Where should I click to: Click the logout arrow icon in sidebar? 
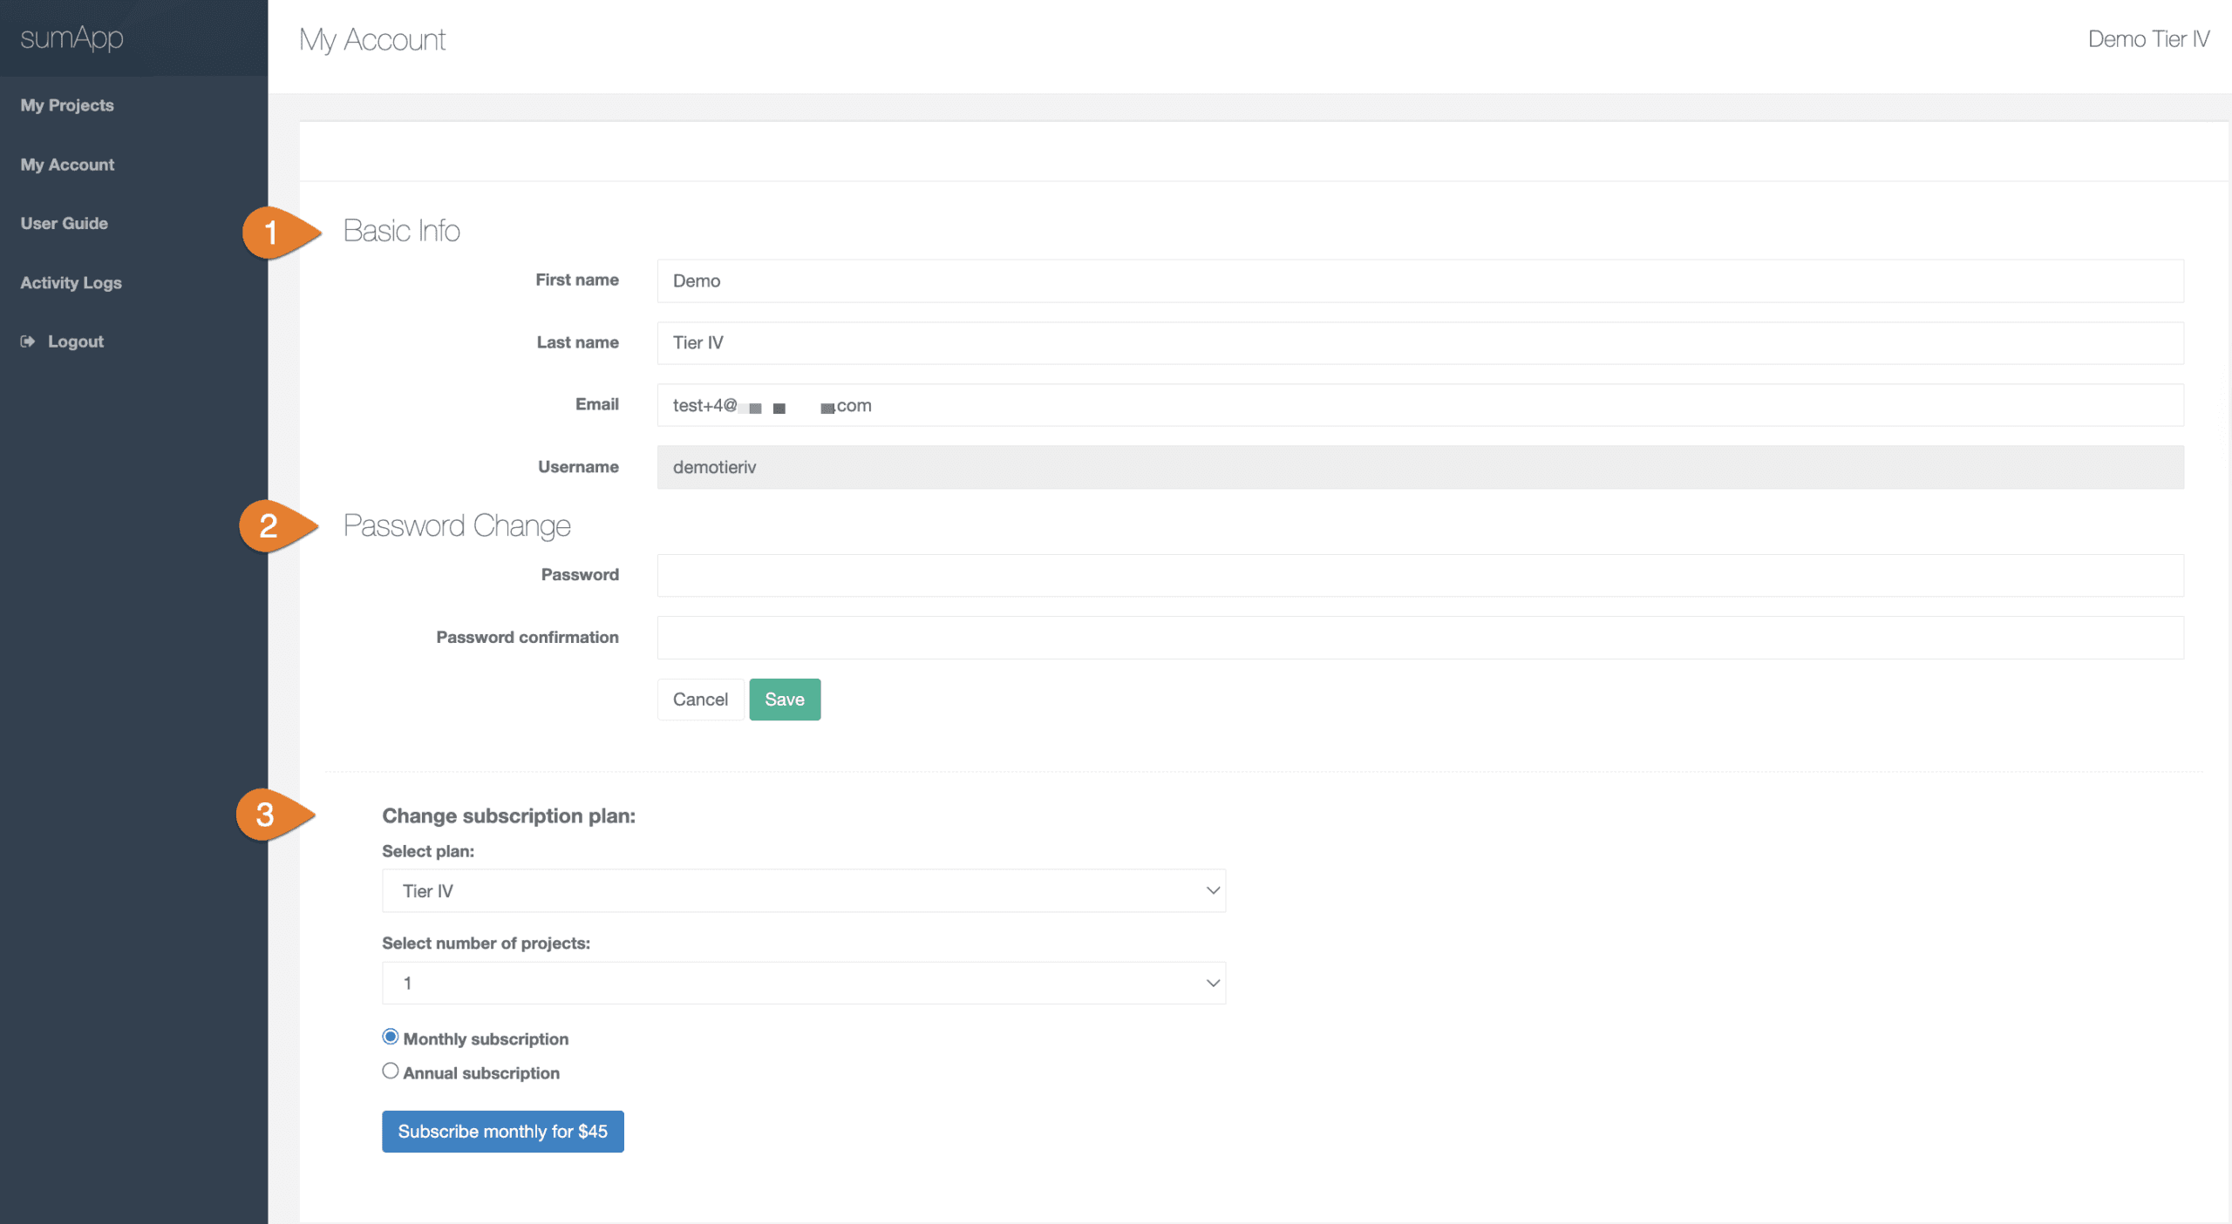28,342
